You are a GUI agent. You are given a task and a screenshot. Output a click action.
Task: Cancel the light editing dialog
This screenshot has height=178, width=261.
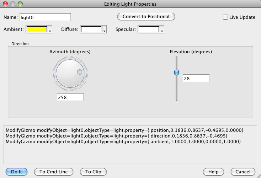pos(243,172)
